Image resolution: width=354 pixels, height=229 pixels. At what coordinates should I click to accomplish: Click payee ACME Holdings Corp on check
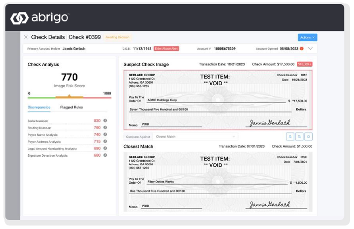click(162, 100)
